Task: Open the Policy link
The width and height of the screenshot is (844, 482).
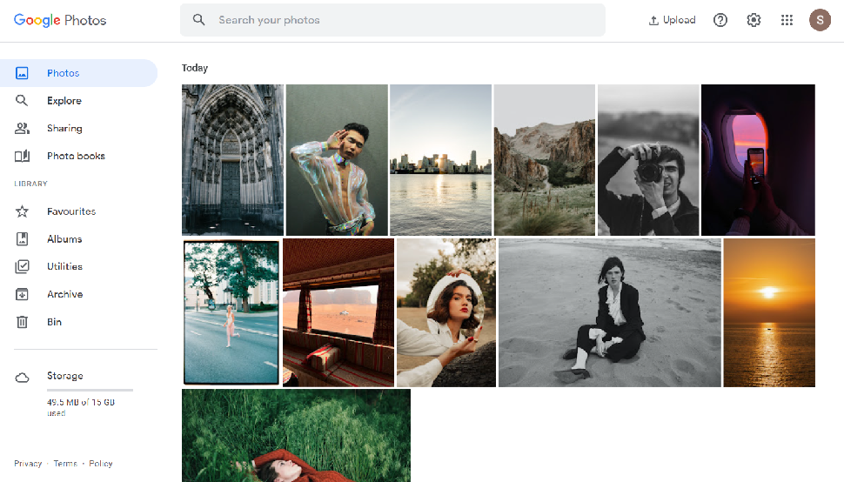Action: click(101, 463)
